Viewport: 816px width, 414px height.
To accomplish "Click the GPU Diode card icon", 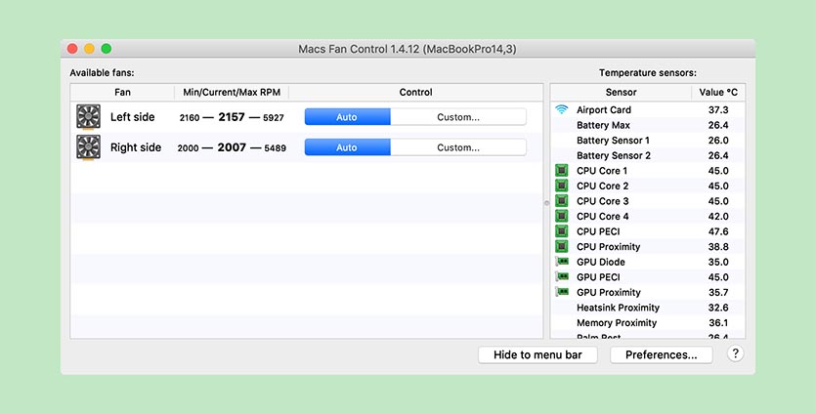I will coord(561,262).
